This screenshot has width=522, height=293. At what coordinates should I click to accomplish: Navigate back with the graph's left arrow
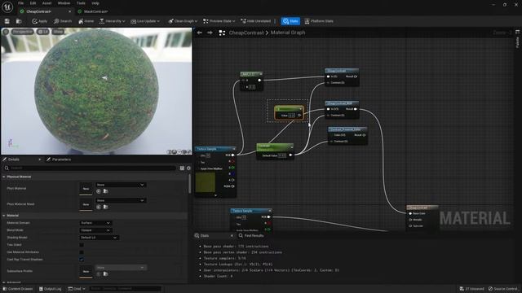click(x=199, y=33)
